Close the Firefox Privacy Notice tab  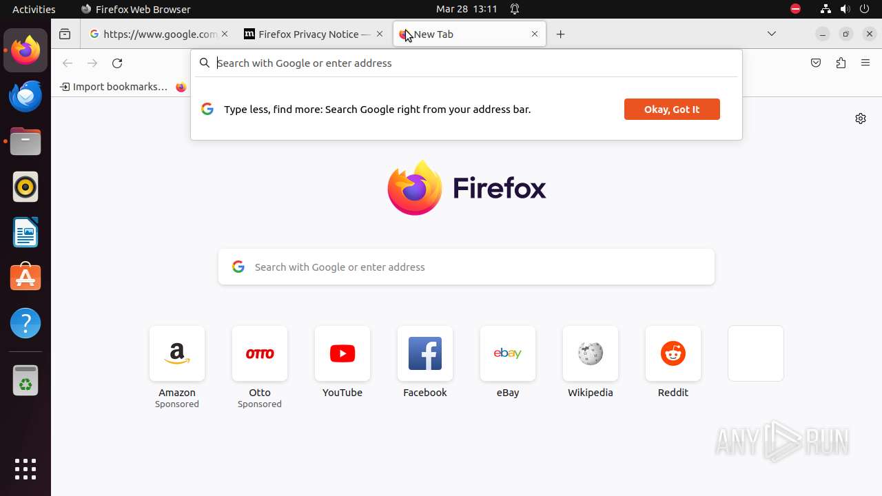[380, 34]
